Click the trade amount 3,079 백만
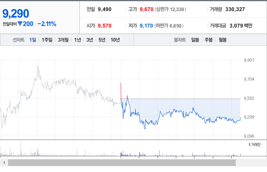This screenshot has height=172, width=267. coord(241,26)
